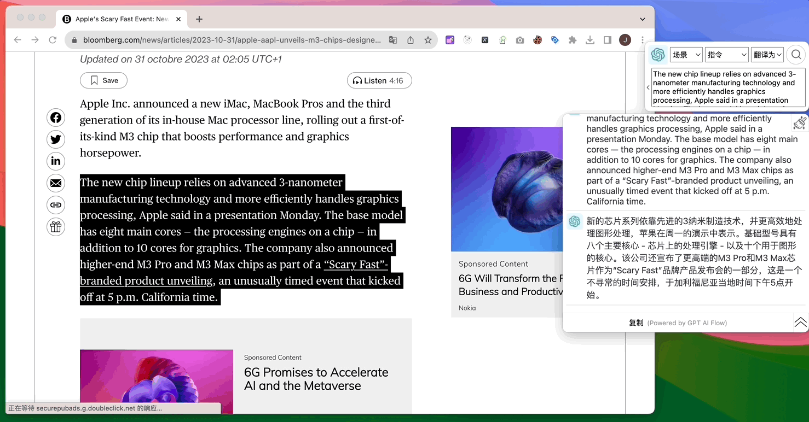The height and width of the screenshot is (422, 809).
Task: Share this page via address bar share icon
Action: pyautogui.click(x=411, y=40)
